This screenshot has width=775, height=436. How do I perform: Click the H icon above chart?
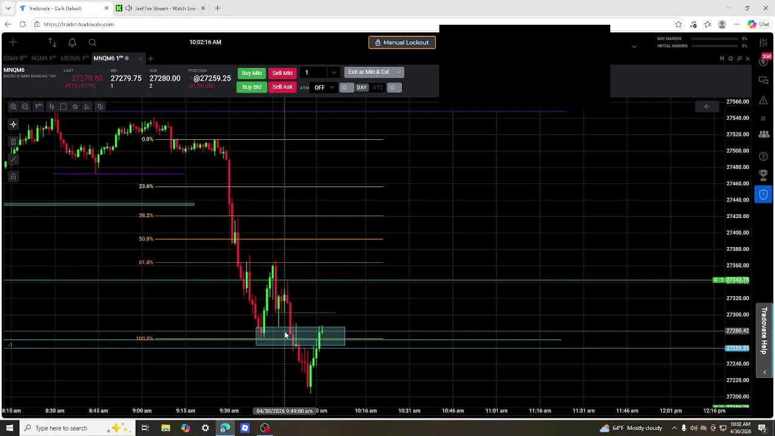pyautogui.click(x=722, y=59)
